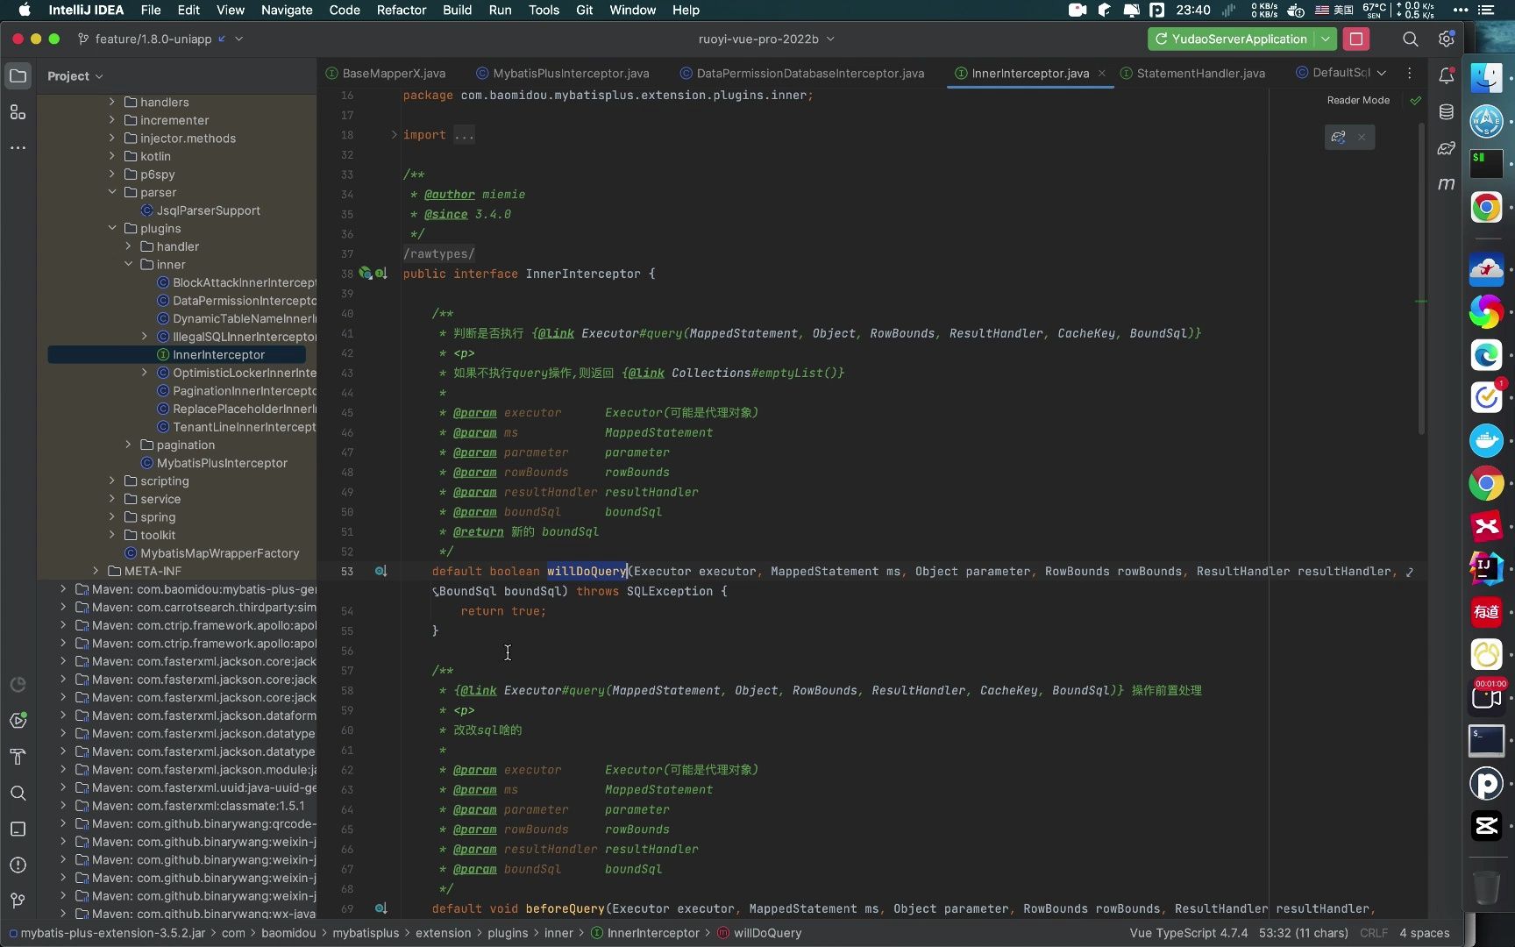Screen dimensions: 1515x947
Task: Click the inspections green checkmark widget
Action: (1415, 100)
